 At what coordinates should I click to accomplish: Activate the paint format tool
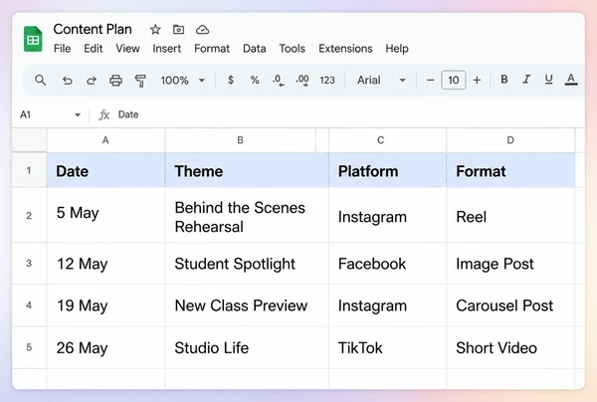[140, 81]
